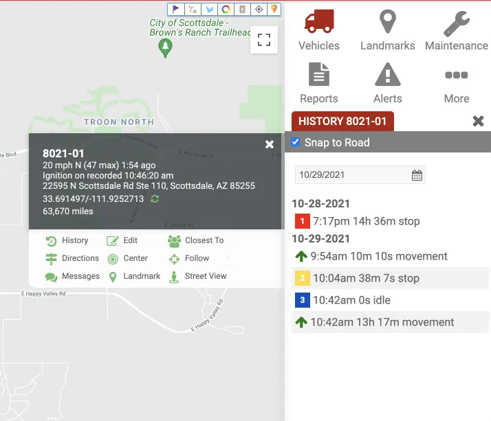Screen dimensions: 491x421
Task: Open the Maintenance section
Action: click(x=457, y=30)
